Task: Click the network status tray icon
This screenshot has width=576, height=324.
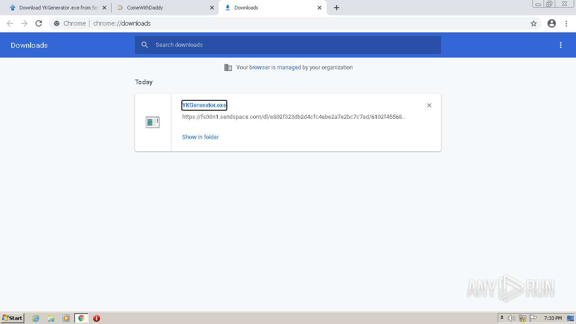Action: click(x=522, y=318)
